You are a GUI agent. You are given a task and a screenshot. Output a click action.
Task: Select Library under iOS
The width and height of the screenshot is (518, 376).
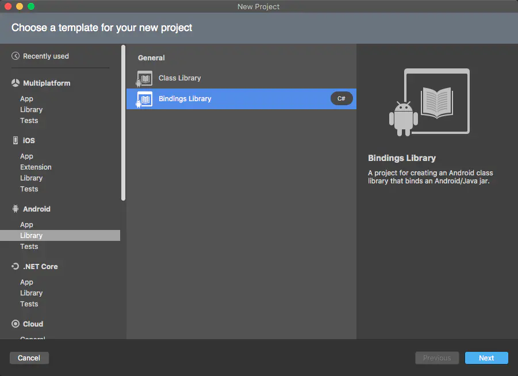(32, 178)
